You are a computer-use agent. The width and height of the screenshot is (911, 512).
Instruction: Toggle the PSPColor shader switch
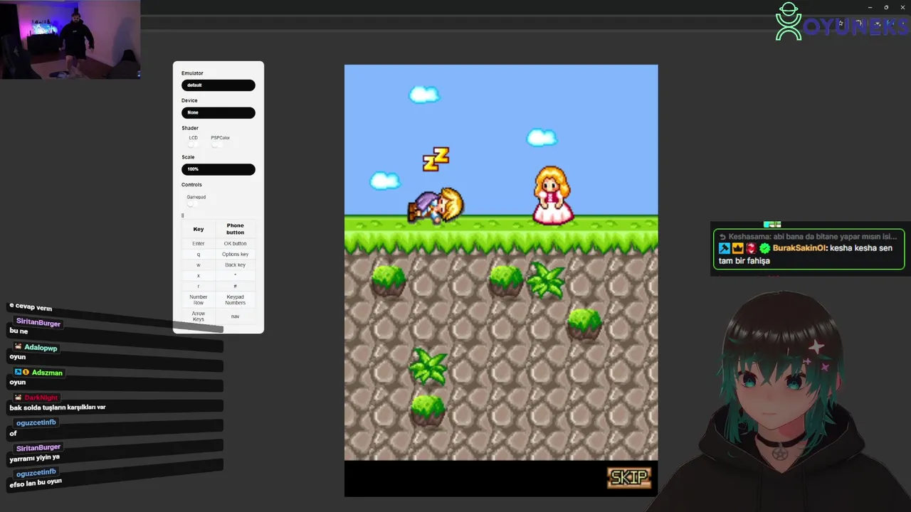(217, 144)
